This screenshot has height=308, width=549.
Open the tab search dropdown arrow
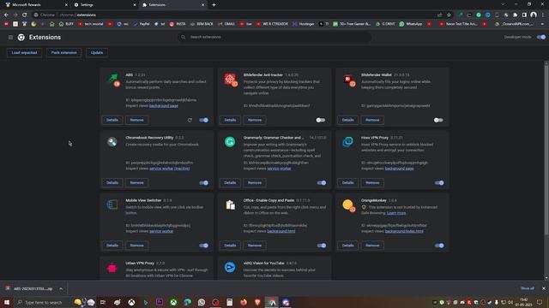(503, 4)
